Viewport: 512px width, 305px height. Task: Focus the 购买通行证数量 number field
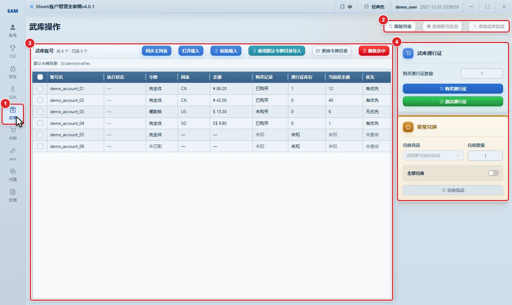pyautogui.click(x=482, y=73)
